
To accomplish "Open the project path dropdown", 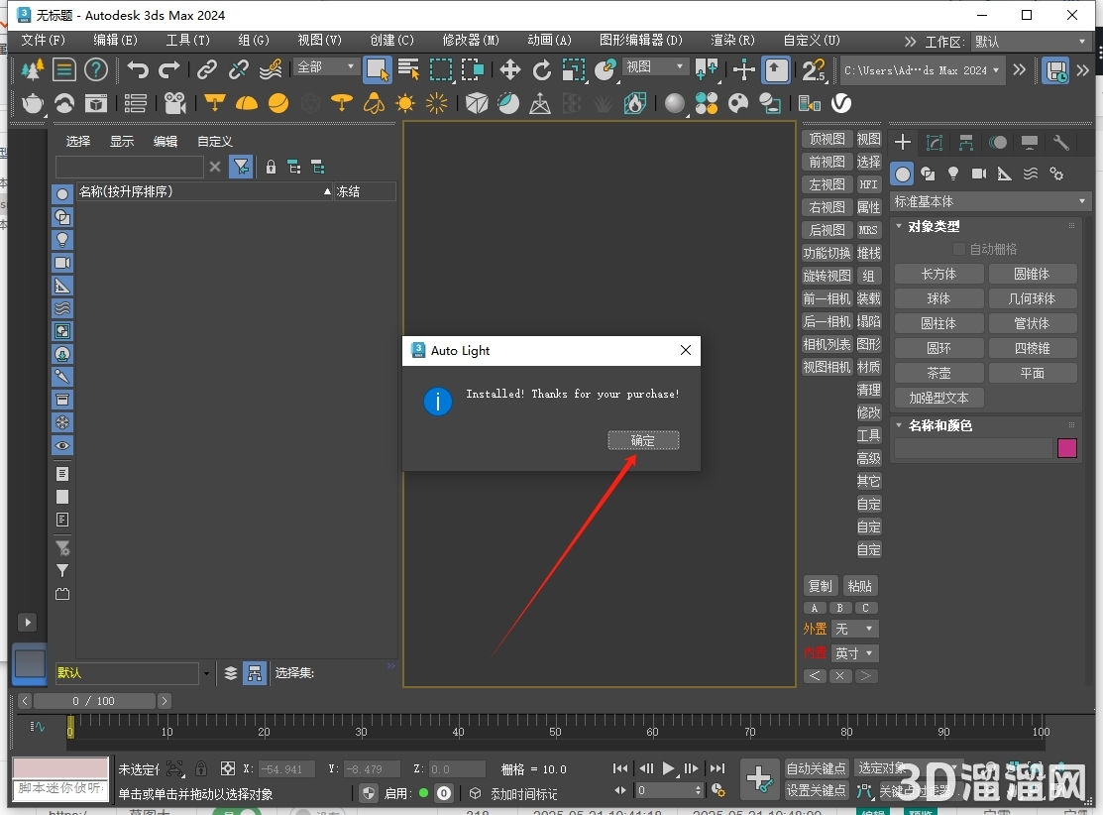I will point(923,70).
